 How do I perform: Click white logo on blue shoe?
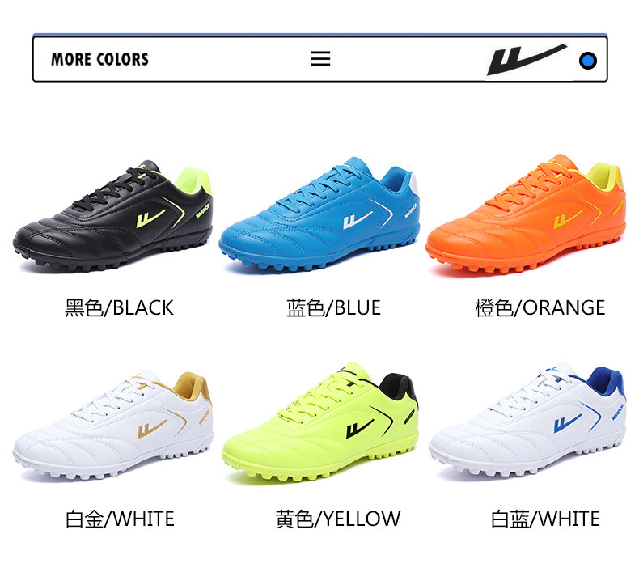[x=358, y=220]
